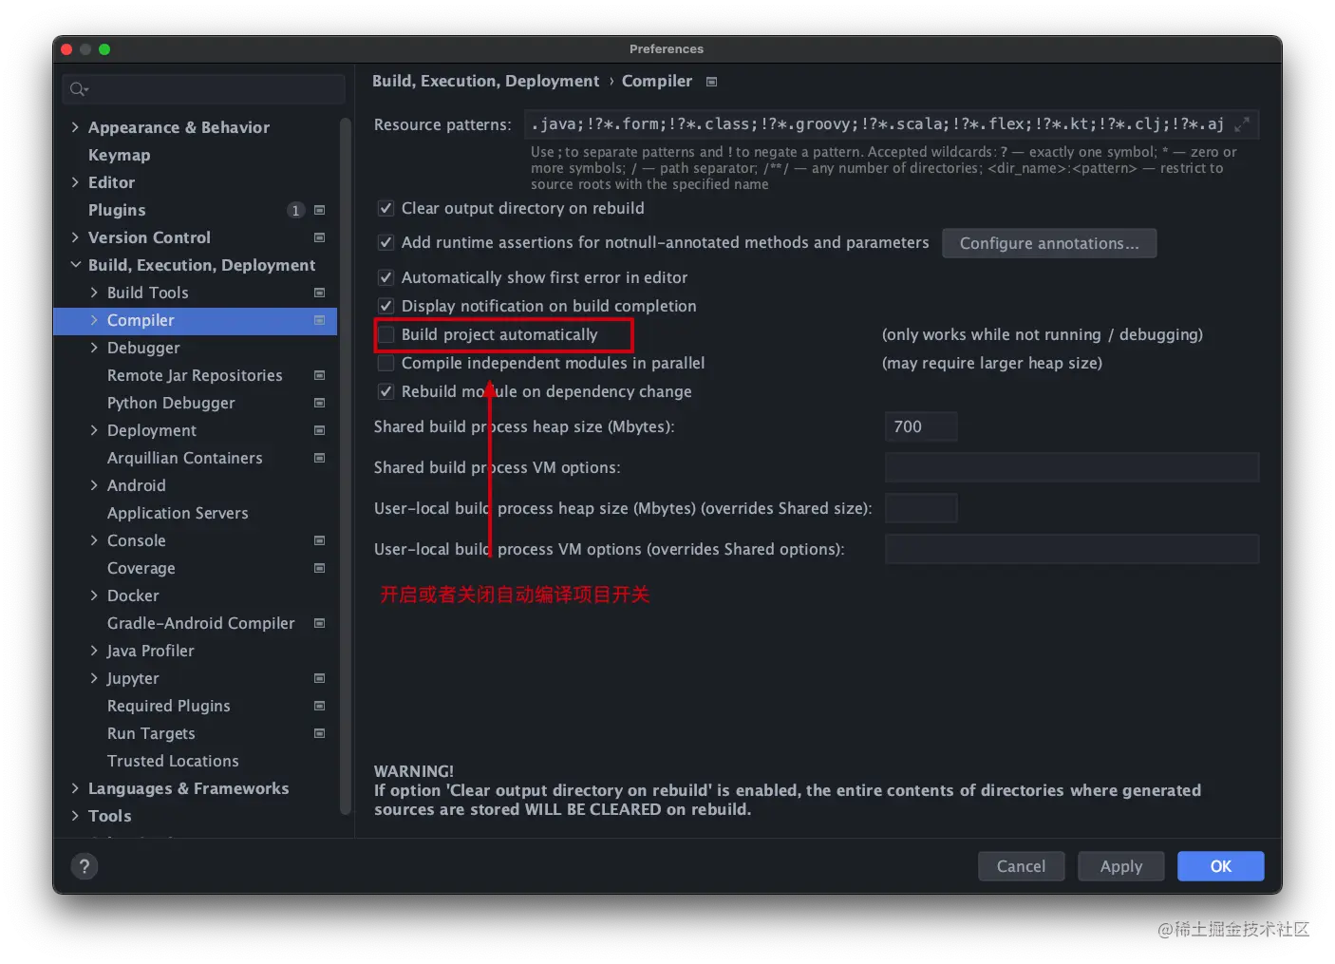Viewport: 1335px width, 964px height.
Task: Click the project-level icon beside Deployment
Action: coord(319,430)
